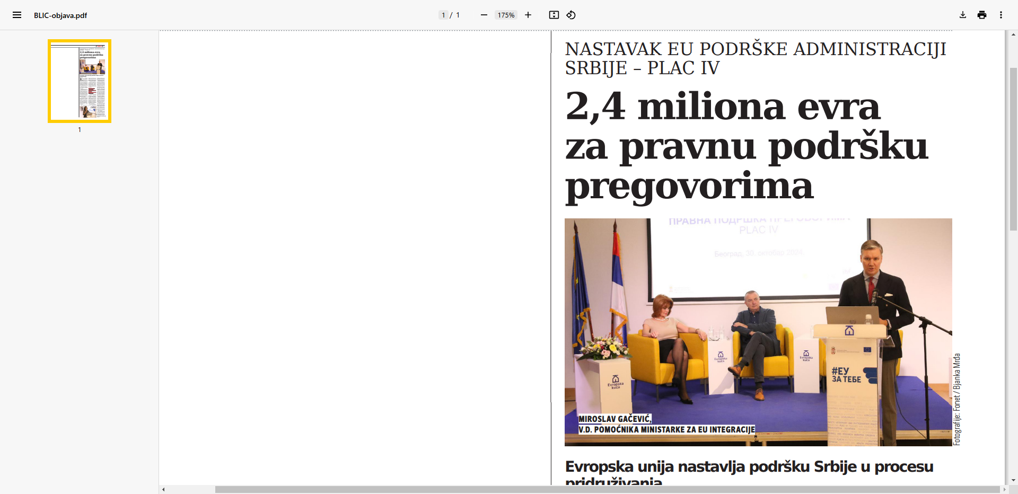Click the current page number field
The height and width of the screenshot is (494, 1018).
[443, 15]
